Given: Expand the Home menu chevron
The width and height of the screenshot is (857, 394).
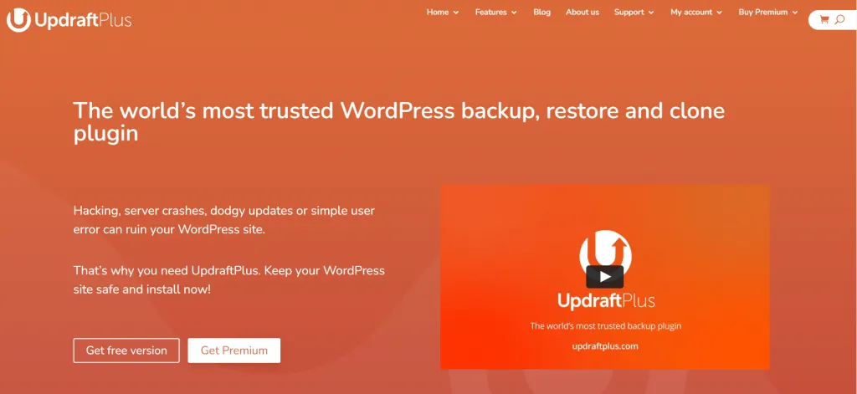Looking at the screenshot, I should [x=456, y=13].
